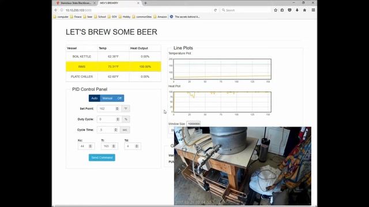Click the Window Size input field

pyautogui.click(x=194, y=124)
